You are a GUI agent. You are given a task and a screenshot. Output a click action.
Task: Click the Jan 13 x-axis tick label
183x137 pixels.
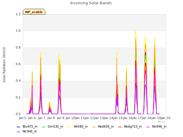99,118
